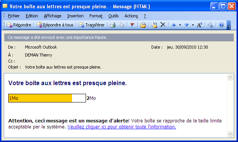Forward the message with Transférer

[x=92, y=25]
